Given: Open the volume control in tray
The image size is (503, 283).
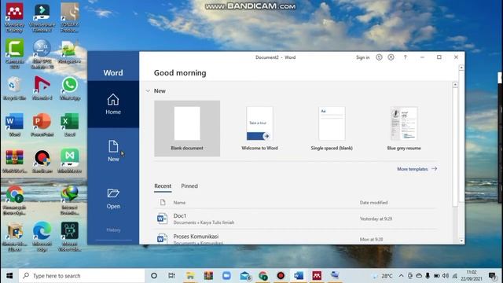Looking at the screenshot, I should 446,276.
